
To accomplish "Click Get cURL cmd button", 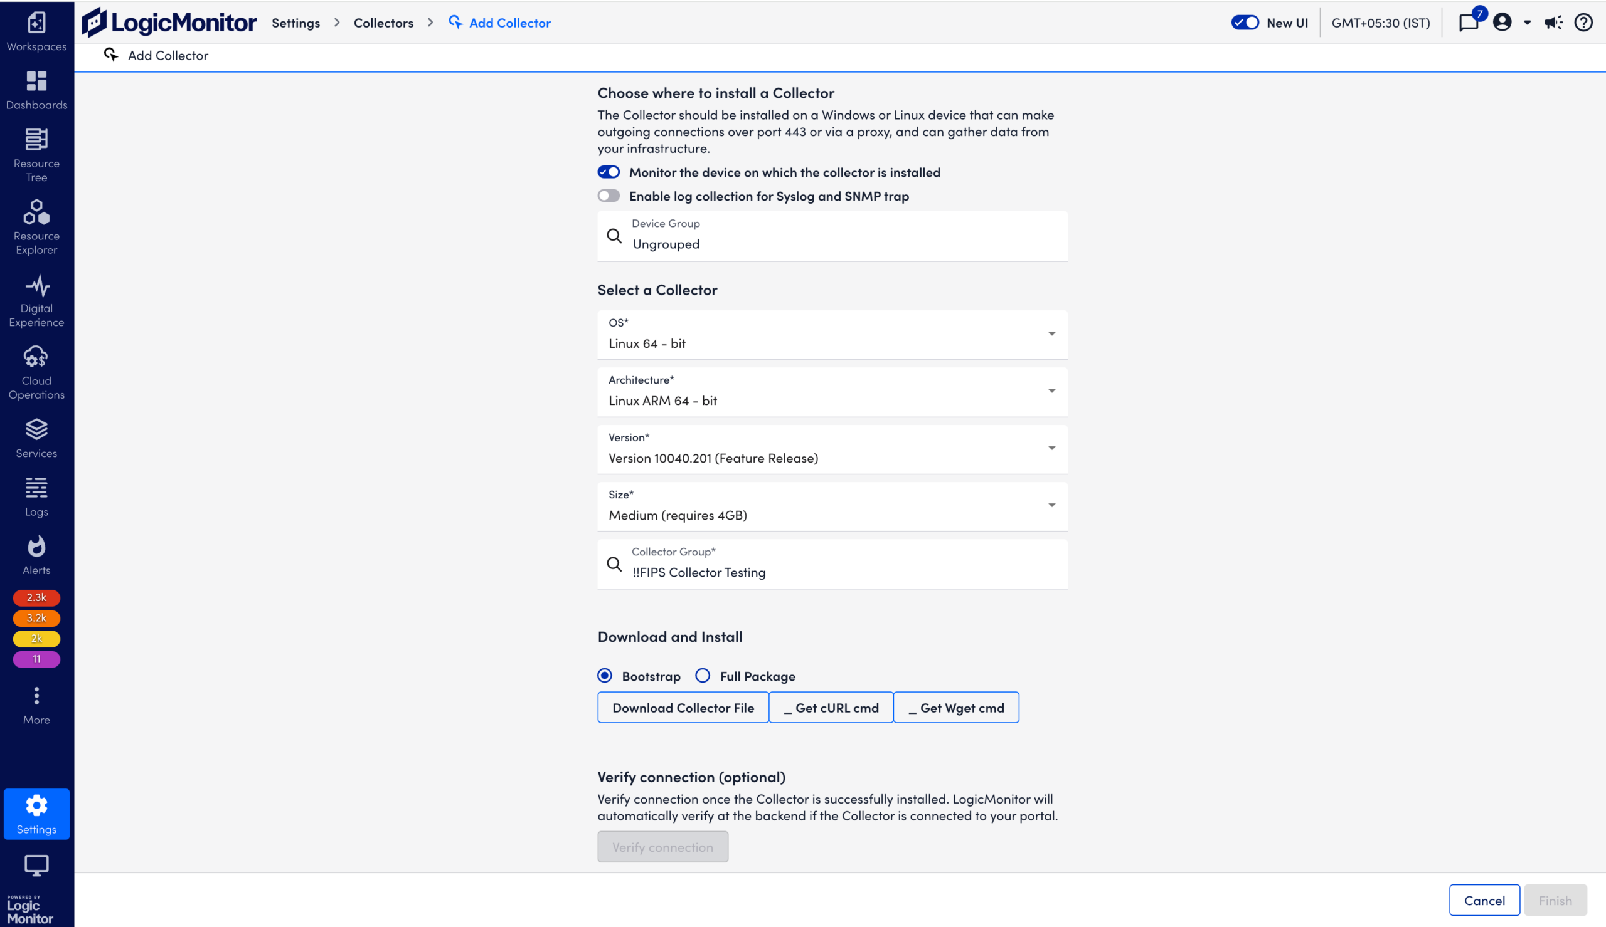I will click(831, 708).
